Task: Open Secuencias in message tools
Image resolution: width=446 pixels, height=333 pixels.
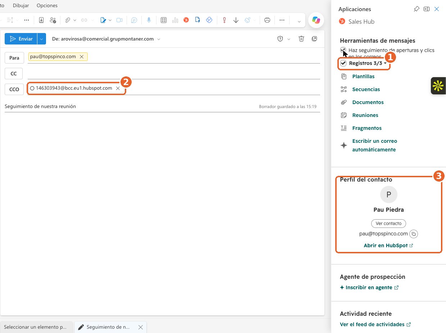Action: click(366, 89)
